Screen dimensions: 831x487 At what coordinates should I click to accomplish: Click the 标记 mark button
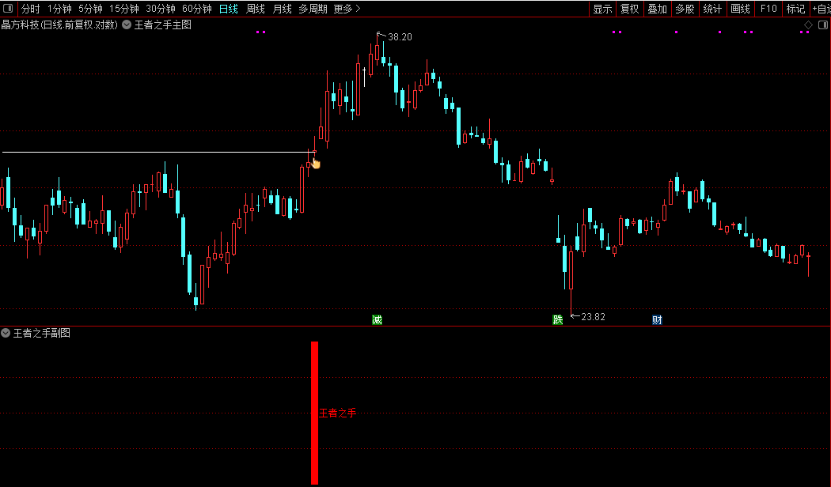[x=795, y=9]
